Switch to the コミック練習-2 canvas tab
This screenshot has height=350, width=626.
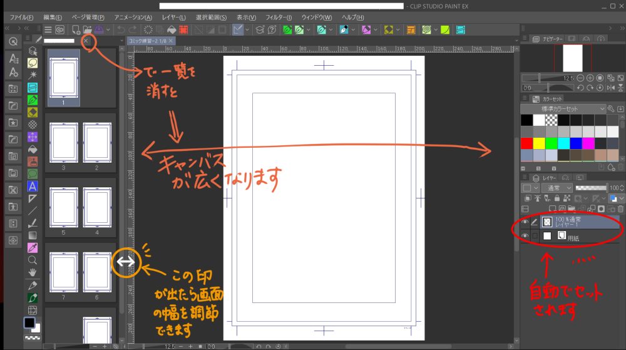click(x=148, y=41)
